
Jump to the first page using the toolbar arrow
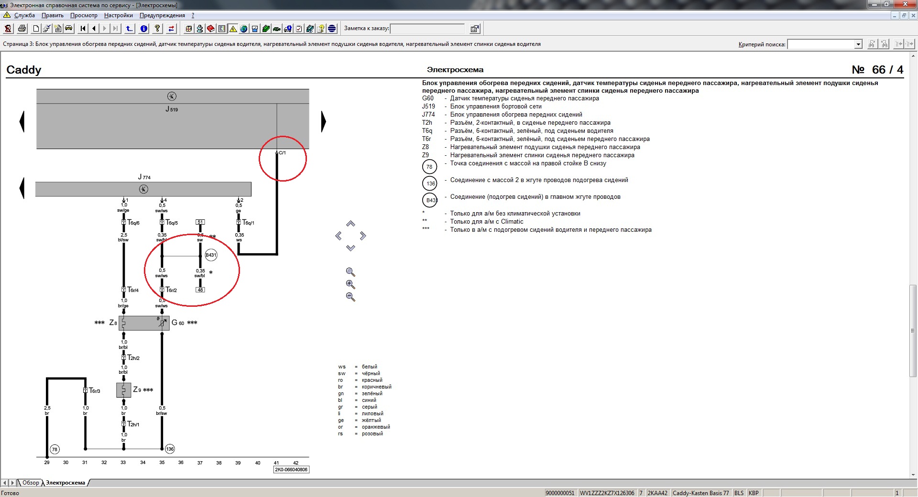tap(83, 29)
